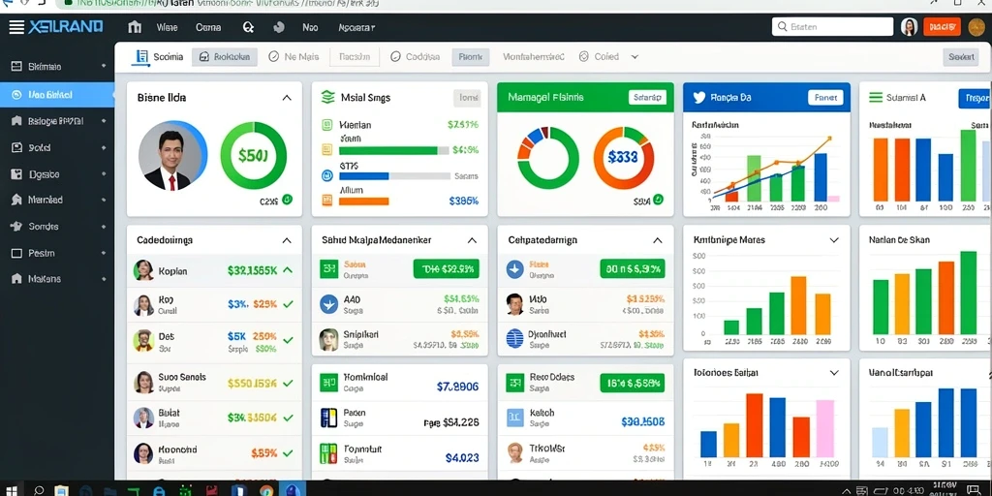Click the green $50 donut progress ring
The width and height of the screenshot is (992, 496).
(x=253, y=155)
